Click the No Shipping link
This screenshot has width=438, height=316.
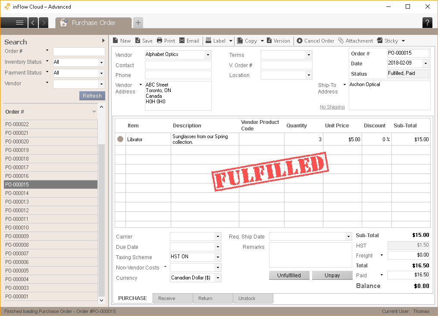tap(332, 107)
